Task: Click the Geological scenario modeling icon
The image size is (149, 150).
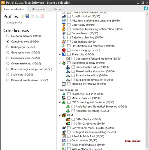Action: click(64, 132)
